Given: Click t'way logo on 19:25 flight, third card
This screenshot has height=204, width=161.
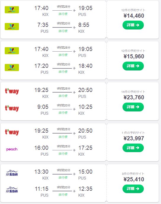Looking at the screenshot, I should pyautogui.click(x=12, y=91).
